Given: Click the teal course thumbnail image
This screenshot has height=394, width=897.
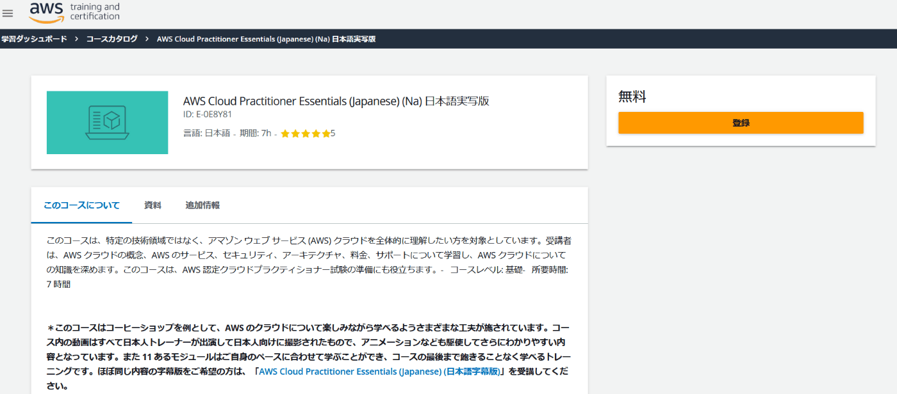Looking at the screenshot, I should (107, 122).
